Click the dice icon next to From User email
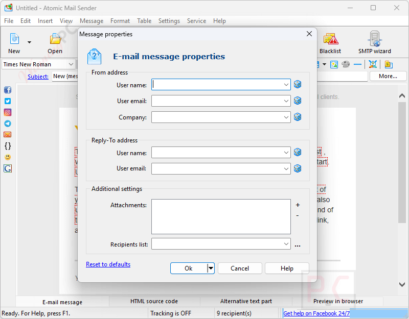 point(298,101)
